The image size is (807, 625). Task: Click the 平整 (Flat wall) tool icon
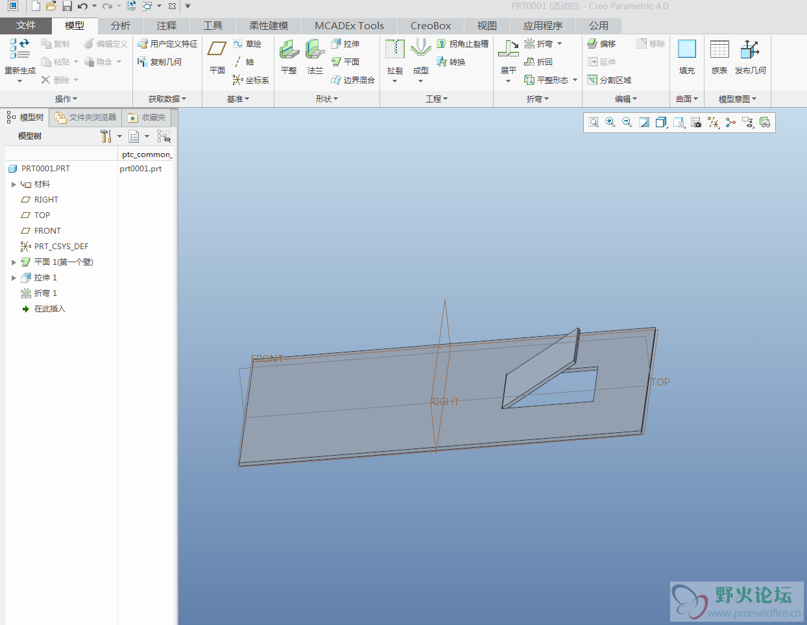coord(289,50)
